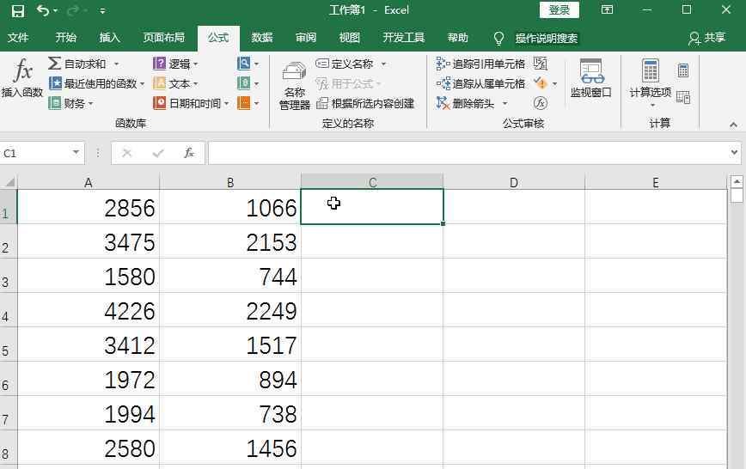Open the 监视窗口 (Watch Window)

pyautogui.click(x=590, y=79)
